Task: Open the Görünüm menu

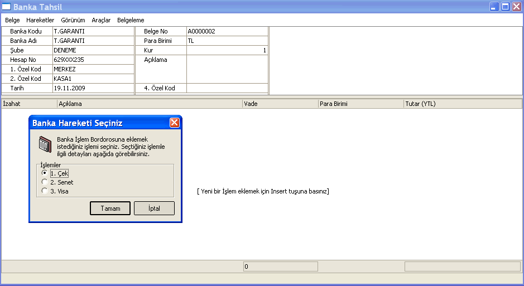Action: coord(73,20)
